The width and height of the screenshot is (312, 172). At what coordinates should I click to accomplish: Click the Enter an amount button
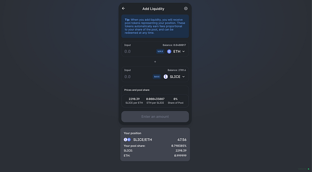tap(155, 116)
